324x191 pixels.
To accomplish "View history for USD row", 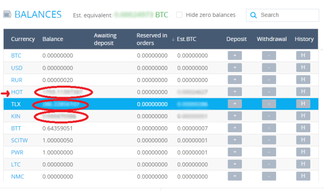I will pos(303,68).
